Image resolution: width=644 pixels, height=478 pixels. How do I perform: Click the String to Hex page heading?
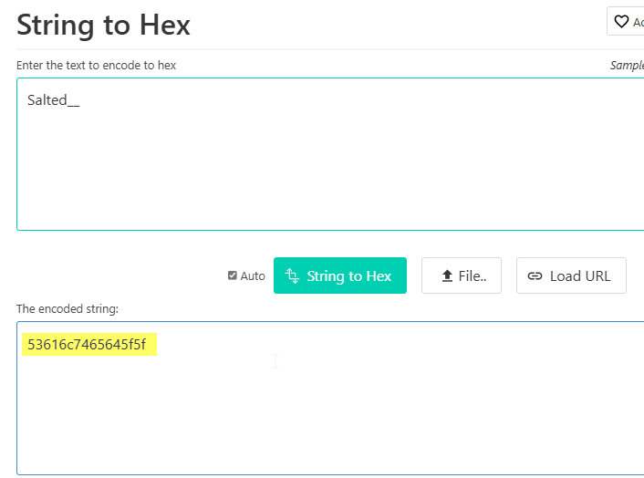click(x=103, y=25)
